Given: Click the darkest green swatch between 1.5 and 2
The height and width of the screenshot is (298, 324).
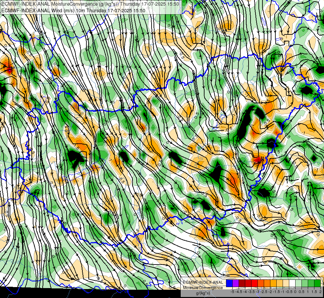Looking at the screenshot, I should tap(317, 283).
